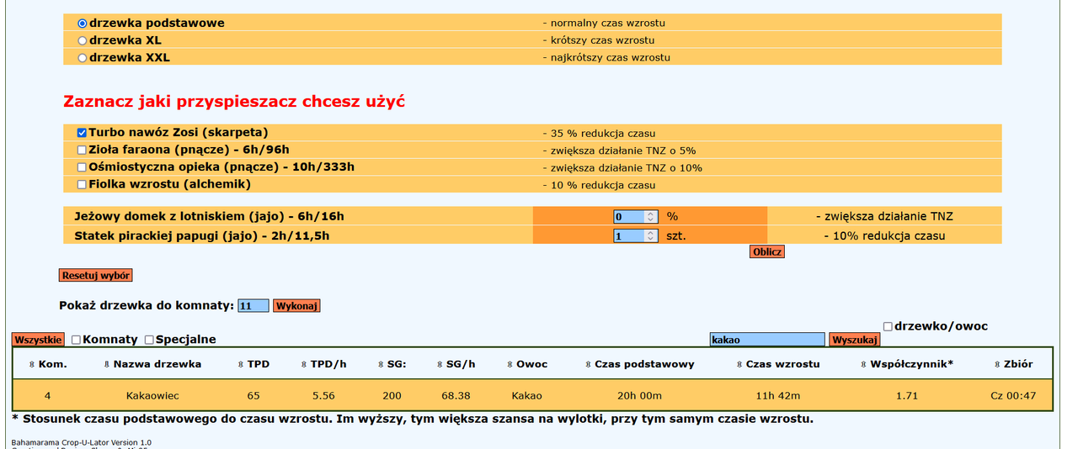Click sort icon beside SG: header
Viewport: 1078px width, 449px height.
380,365
